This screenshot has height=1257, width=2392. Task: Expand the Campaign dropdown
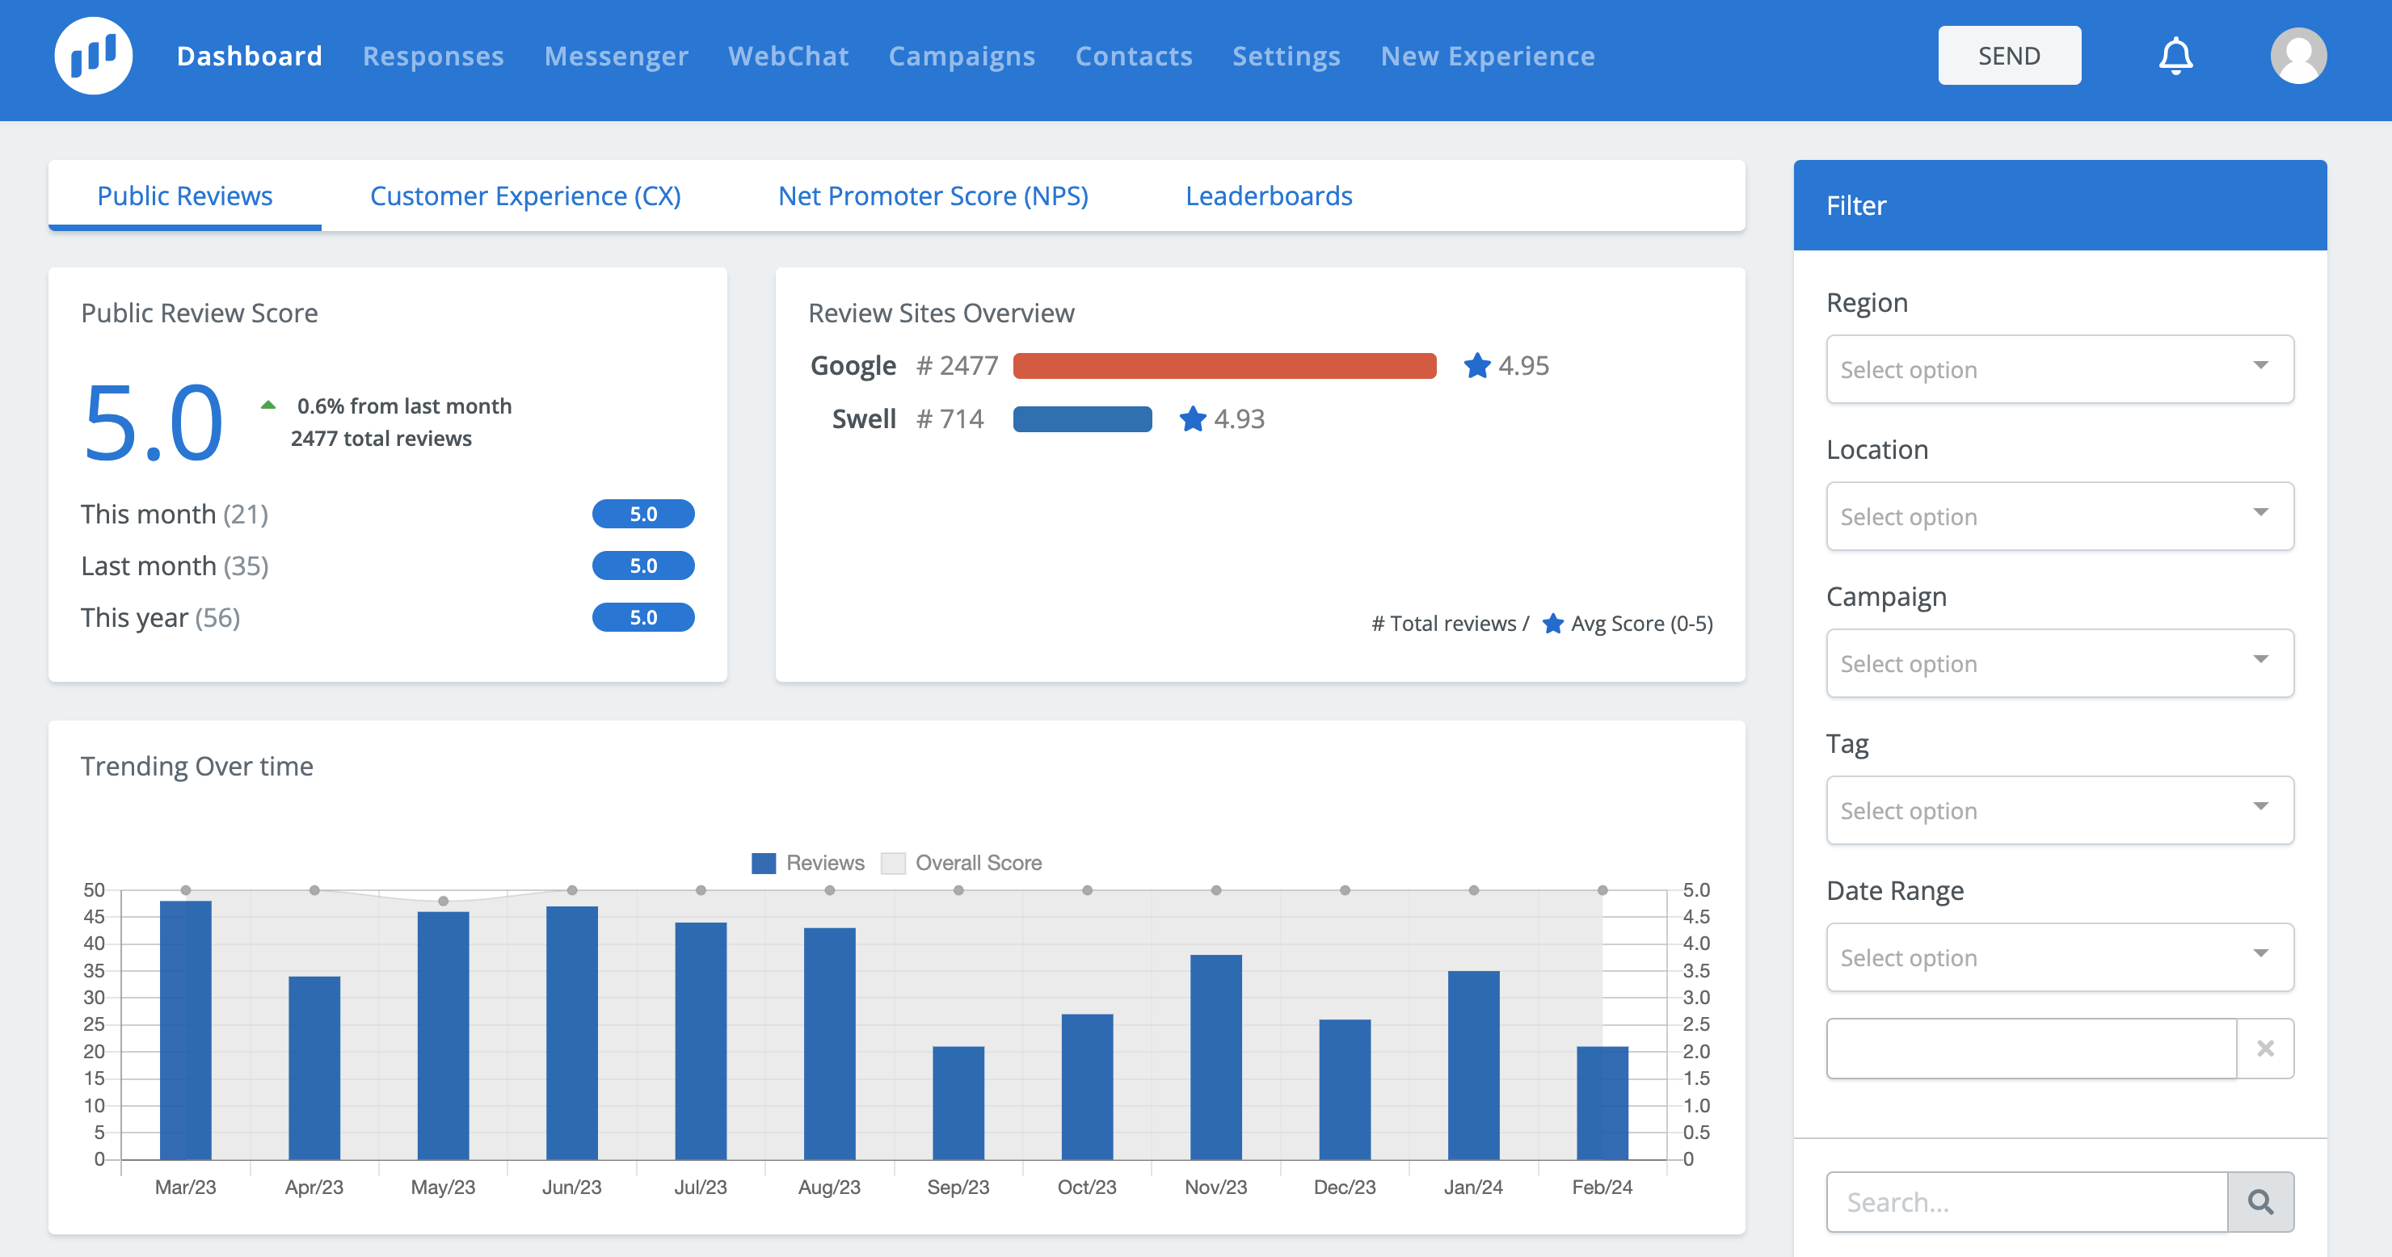coord(2060,664)
